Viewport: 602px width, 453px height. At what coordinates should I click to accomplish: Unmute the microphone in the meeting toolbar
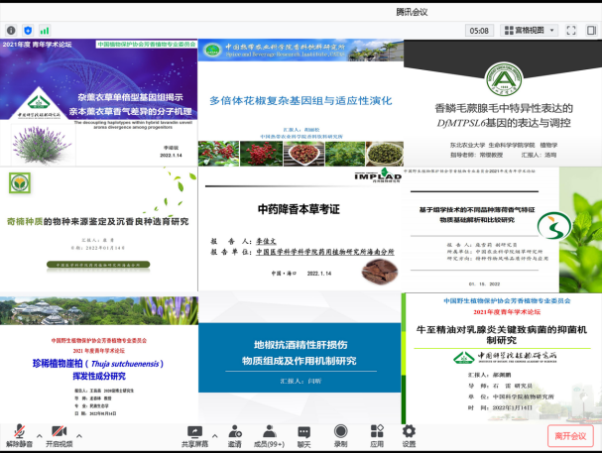(17, 434)
